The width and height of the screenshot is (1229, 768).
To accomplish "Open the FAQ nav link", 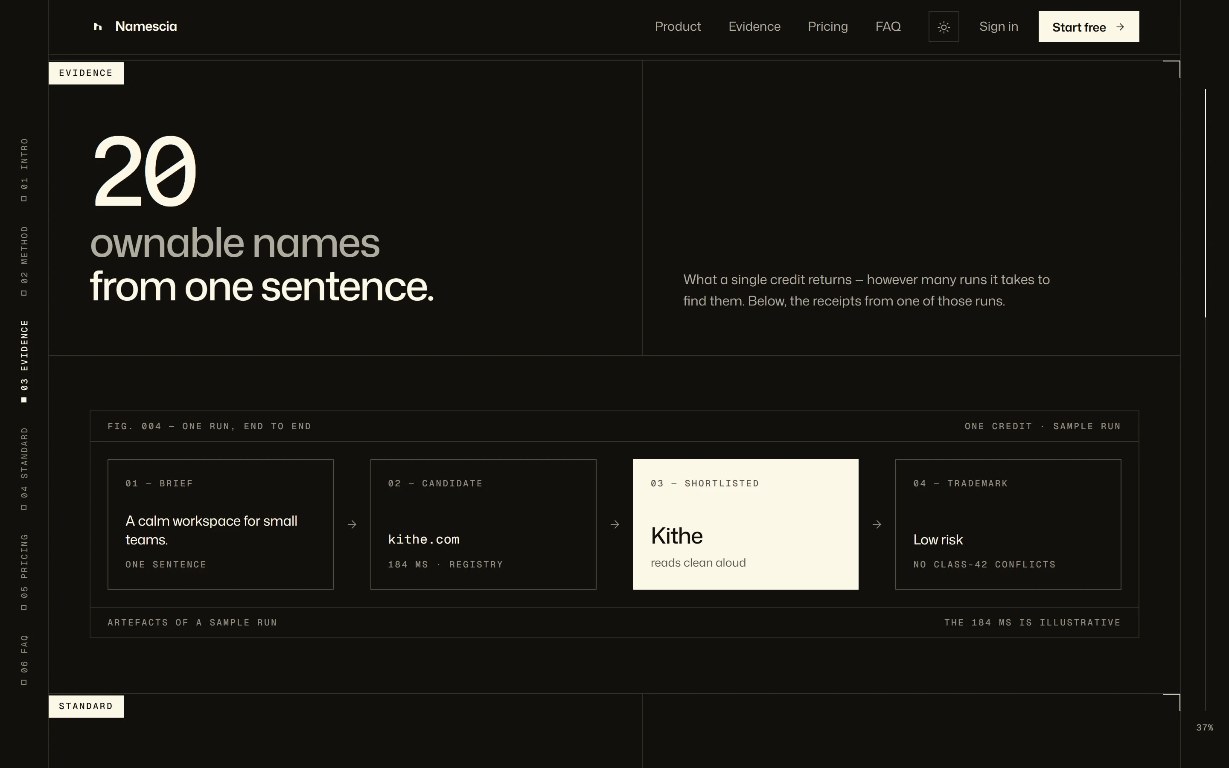I will [x=888, y=26].
